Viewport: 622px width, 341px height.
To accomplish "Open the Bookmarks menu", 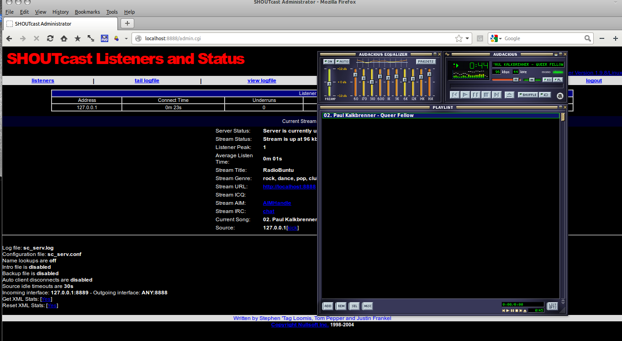I will [x=87, y=12].
